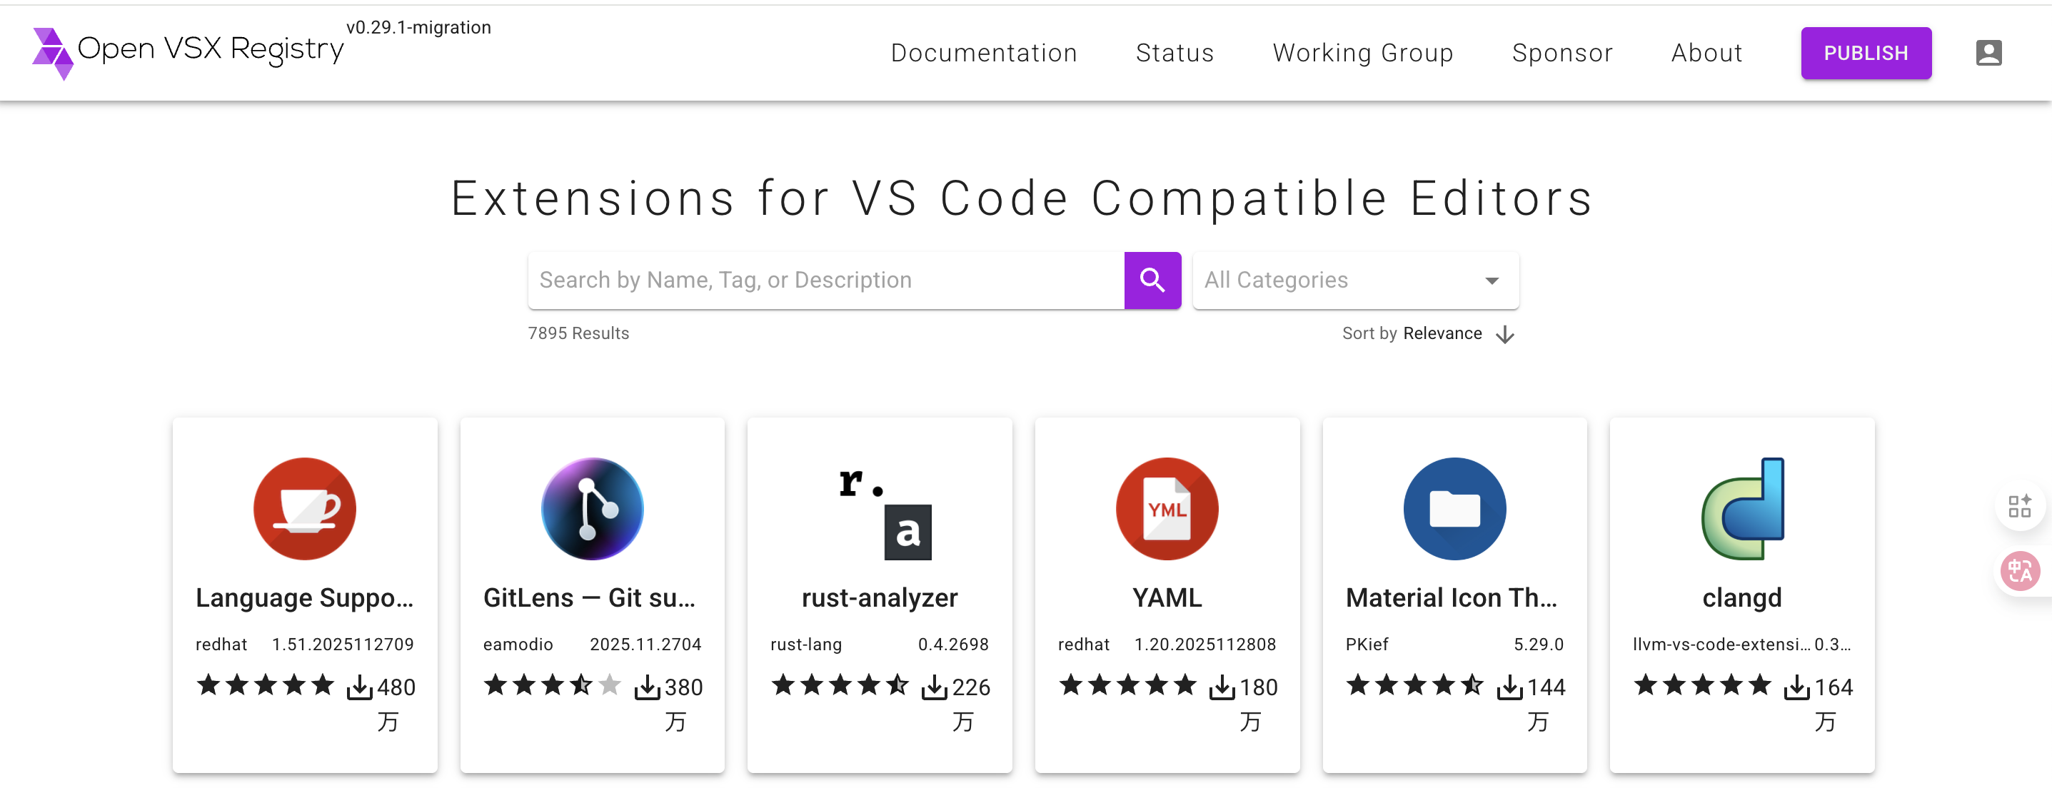Open the Documentation menu item
Image resolution: width=2052 pixels, height=788 pixels.
pyautogui.click(x=983, y=53)
